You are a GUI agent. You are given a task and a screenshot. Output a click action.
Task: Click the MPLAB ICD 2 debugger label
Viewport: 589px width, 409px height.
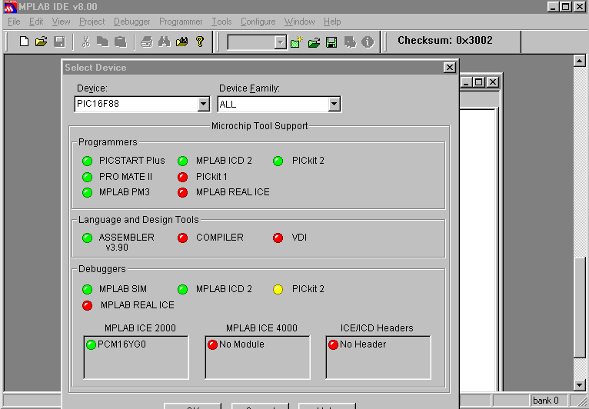click(224, 289)
